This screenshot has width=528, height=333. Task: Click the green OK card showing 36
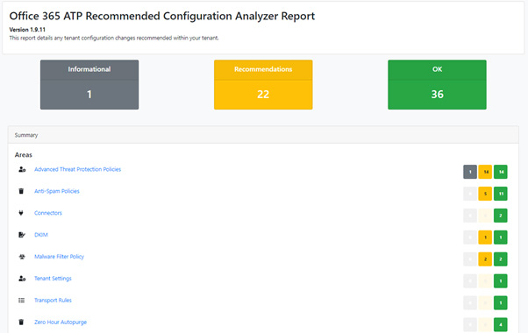437,84
